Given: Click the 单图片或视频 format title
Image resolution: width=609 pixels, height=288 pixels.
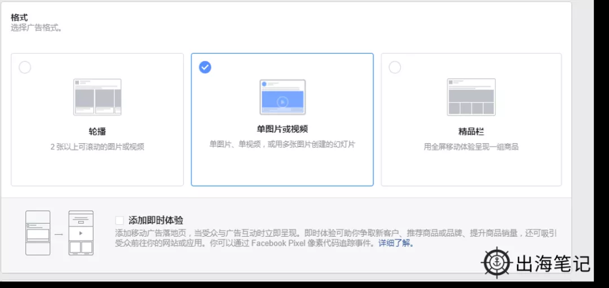Looking at the screenshot, I should point(282,129).
